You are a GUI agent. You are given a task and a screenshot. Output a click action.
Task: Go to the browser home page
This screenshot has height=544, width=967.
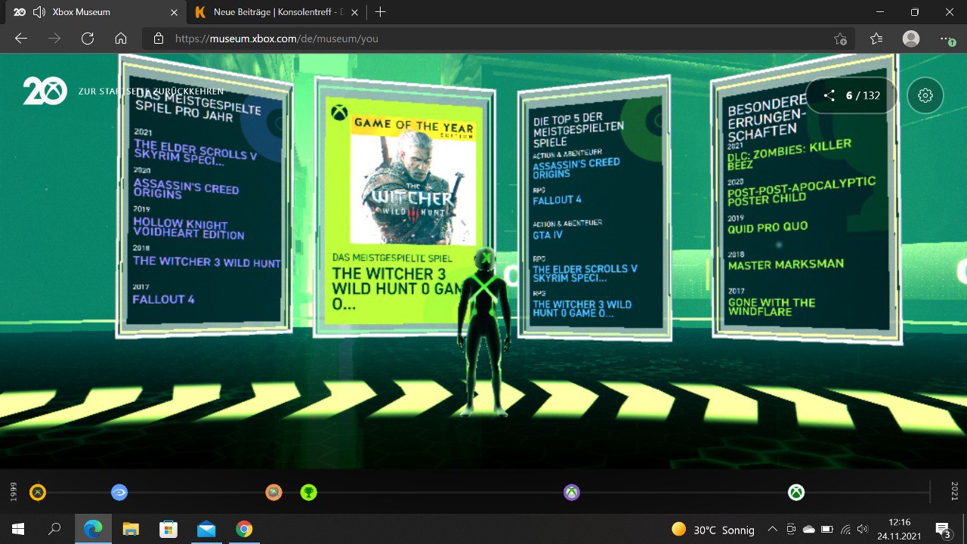(121, 39)
